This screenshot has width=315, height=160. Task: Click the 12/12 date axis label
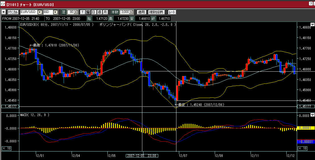pyautogui.click(x=290, y=155)
